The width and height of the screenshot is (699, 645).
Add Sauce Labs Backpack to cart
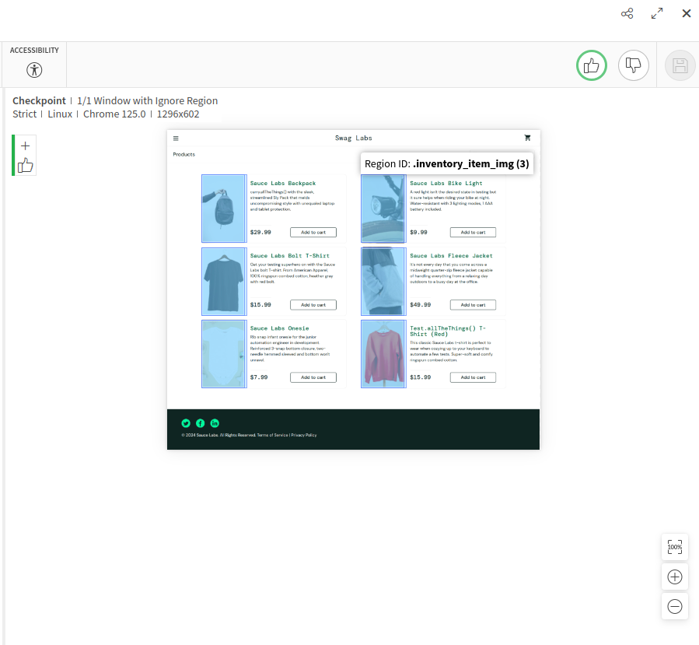313,233
